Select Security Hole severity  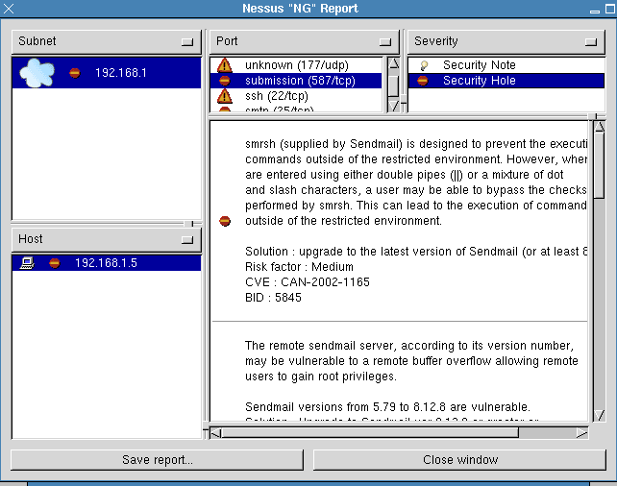[x=506, y=81]
